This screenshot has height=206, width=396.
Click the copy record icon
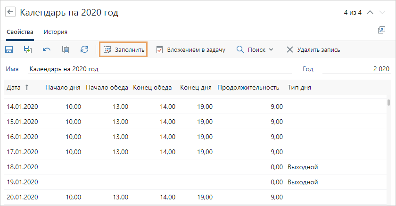point(66,49)
